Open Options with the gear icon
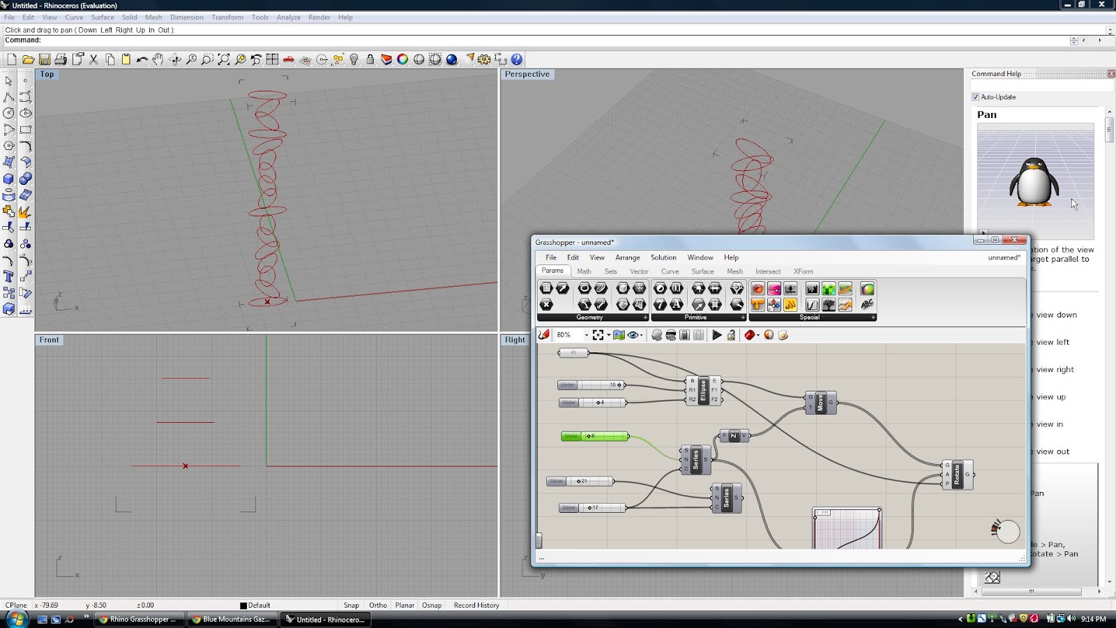The height and width of the screenshot is (628, 1116). click(x=484, y=59)
